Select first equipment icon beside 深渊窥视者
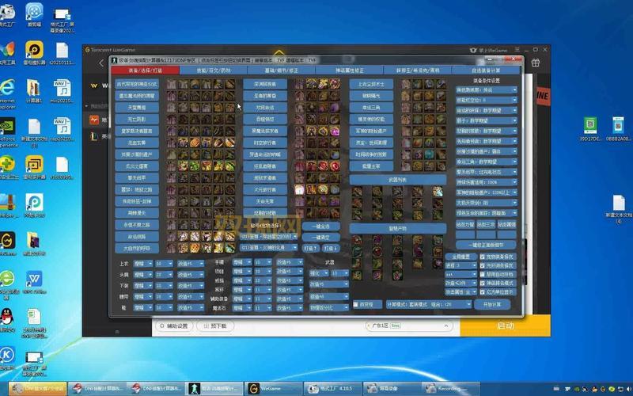The width and height of the screenshot is (633, 396). (x=299, y=83)
